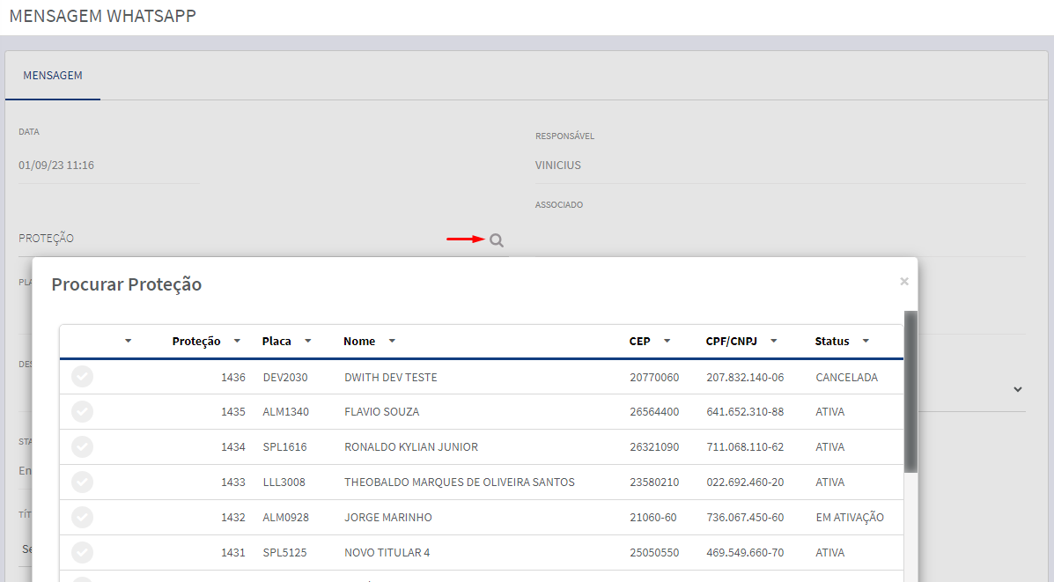The width and height of the screenshot is (1054, 582).
Task: Click plate LLL3008
Action: pos(284,482)
